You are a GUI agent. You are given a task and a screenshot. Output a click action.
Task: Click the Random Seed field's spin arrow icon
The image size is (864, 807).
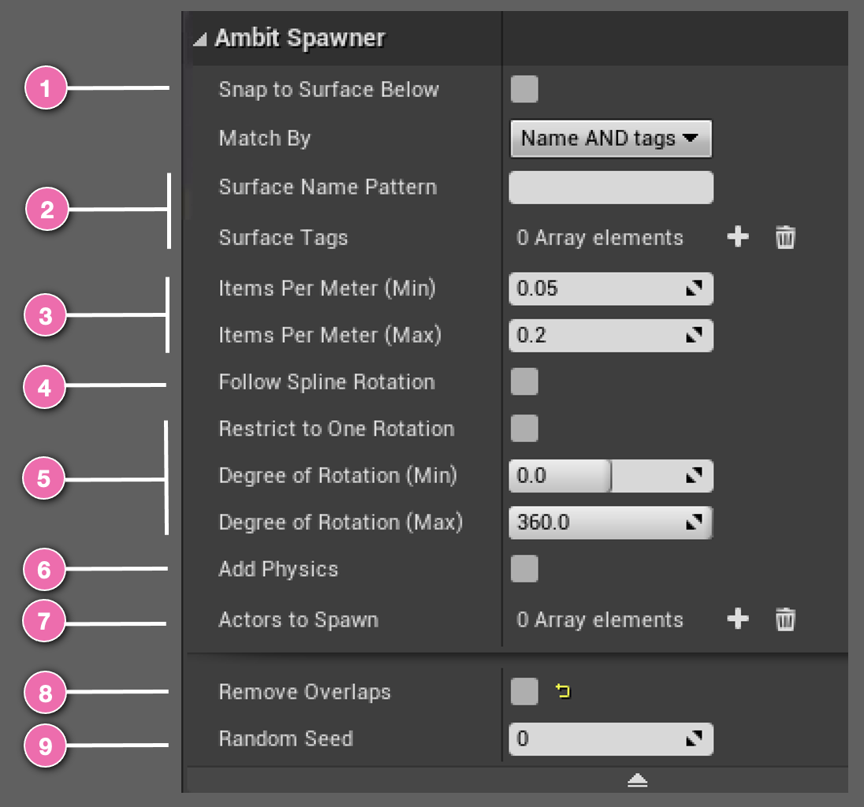pyautogui.click(x=694, y=738)
